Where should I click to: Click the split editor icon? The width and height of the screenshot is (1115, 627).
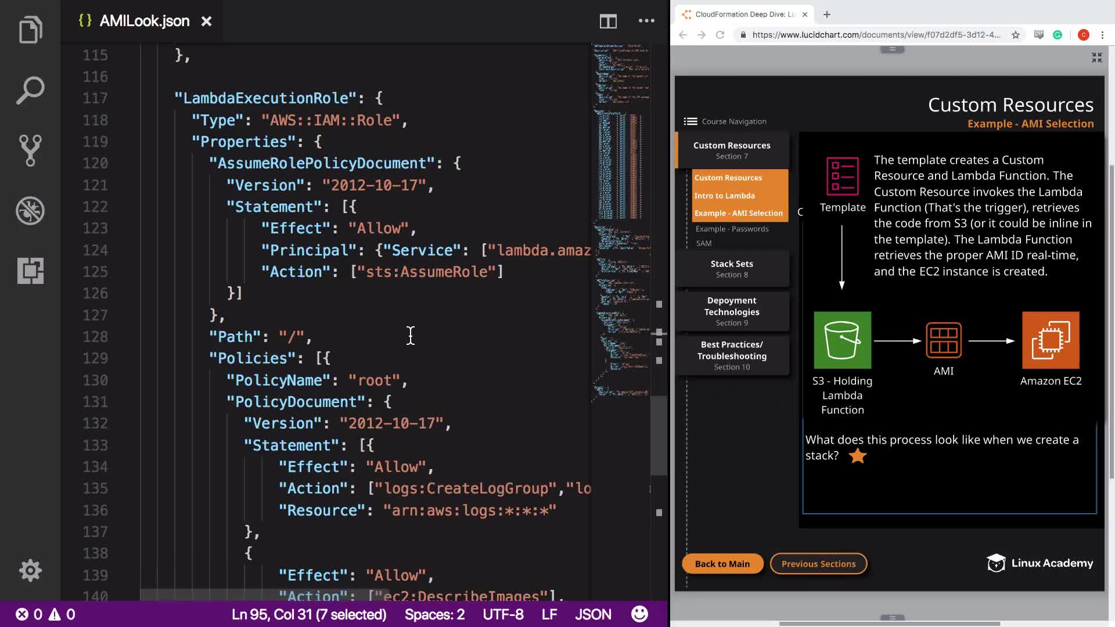pyautogui.click(x=608, y=21)
